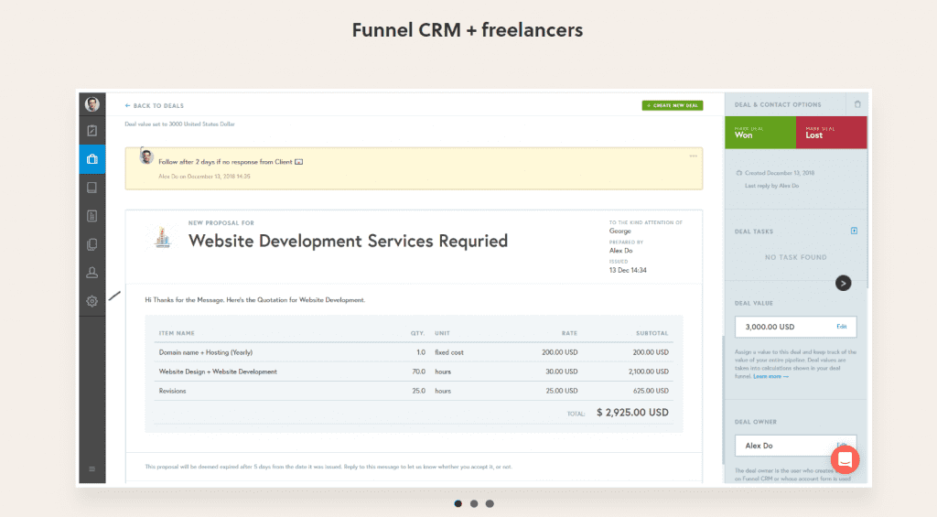This screenshot has height=517, width=937.
Task: Click the Revisions item row
Action: pyautogui.click(x=414, y=391)
